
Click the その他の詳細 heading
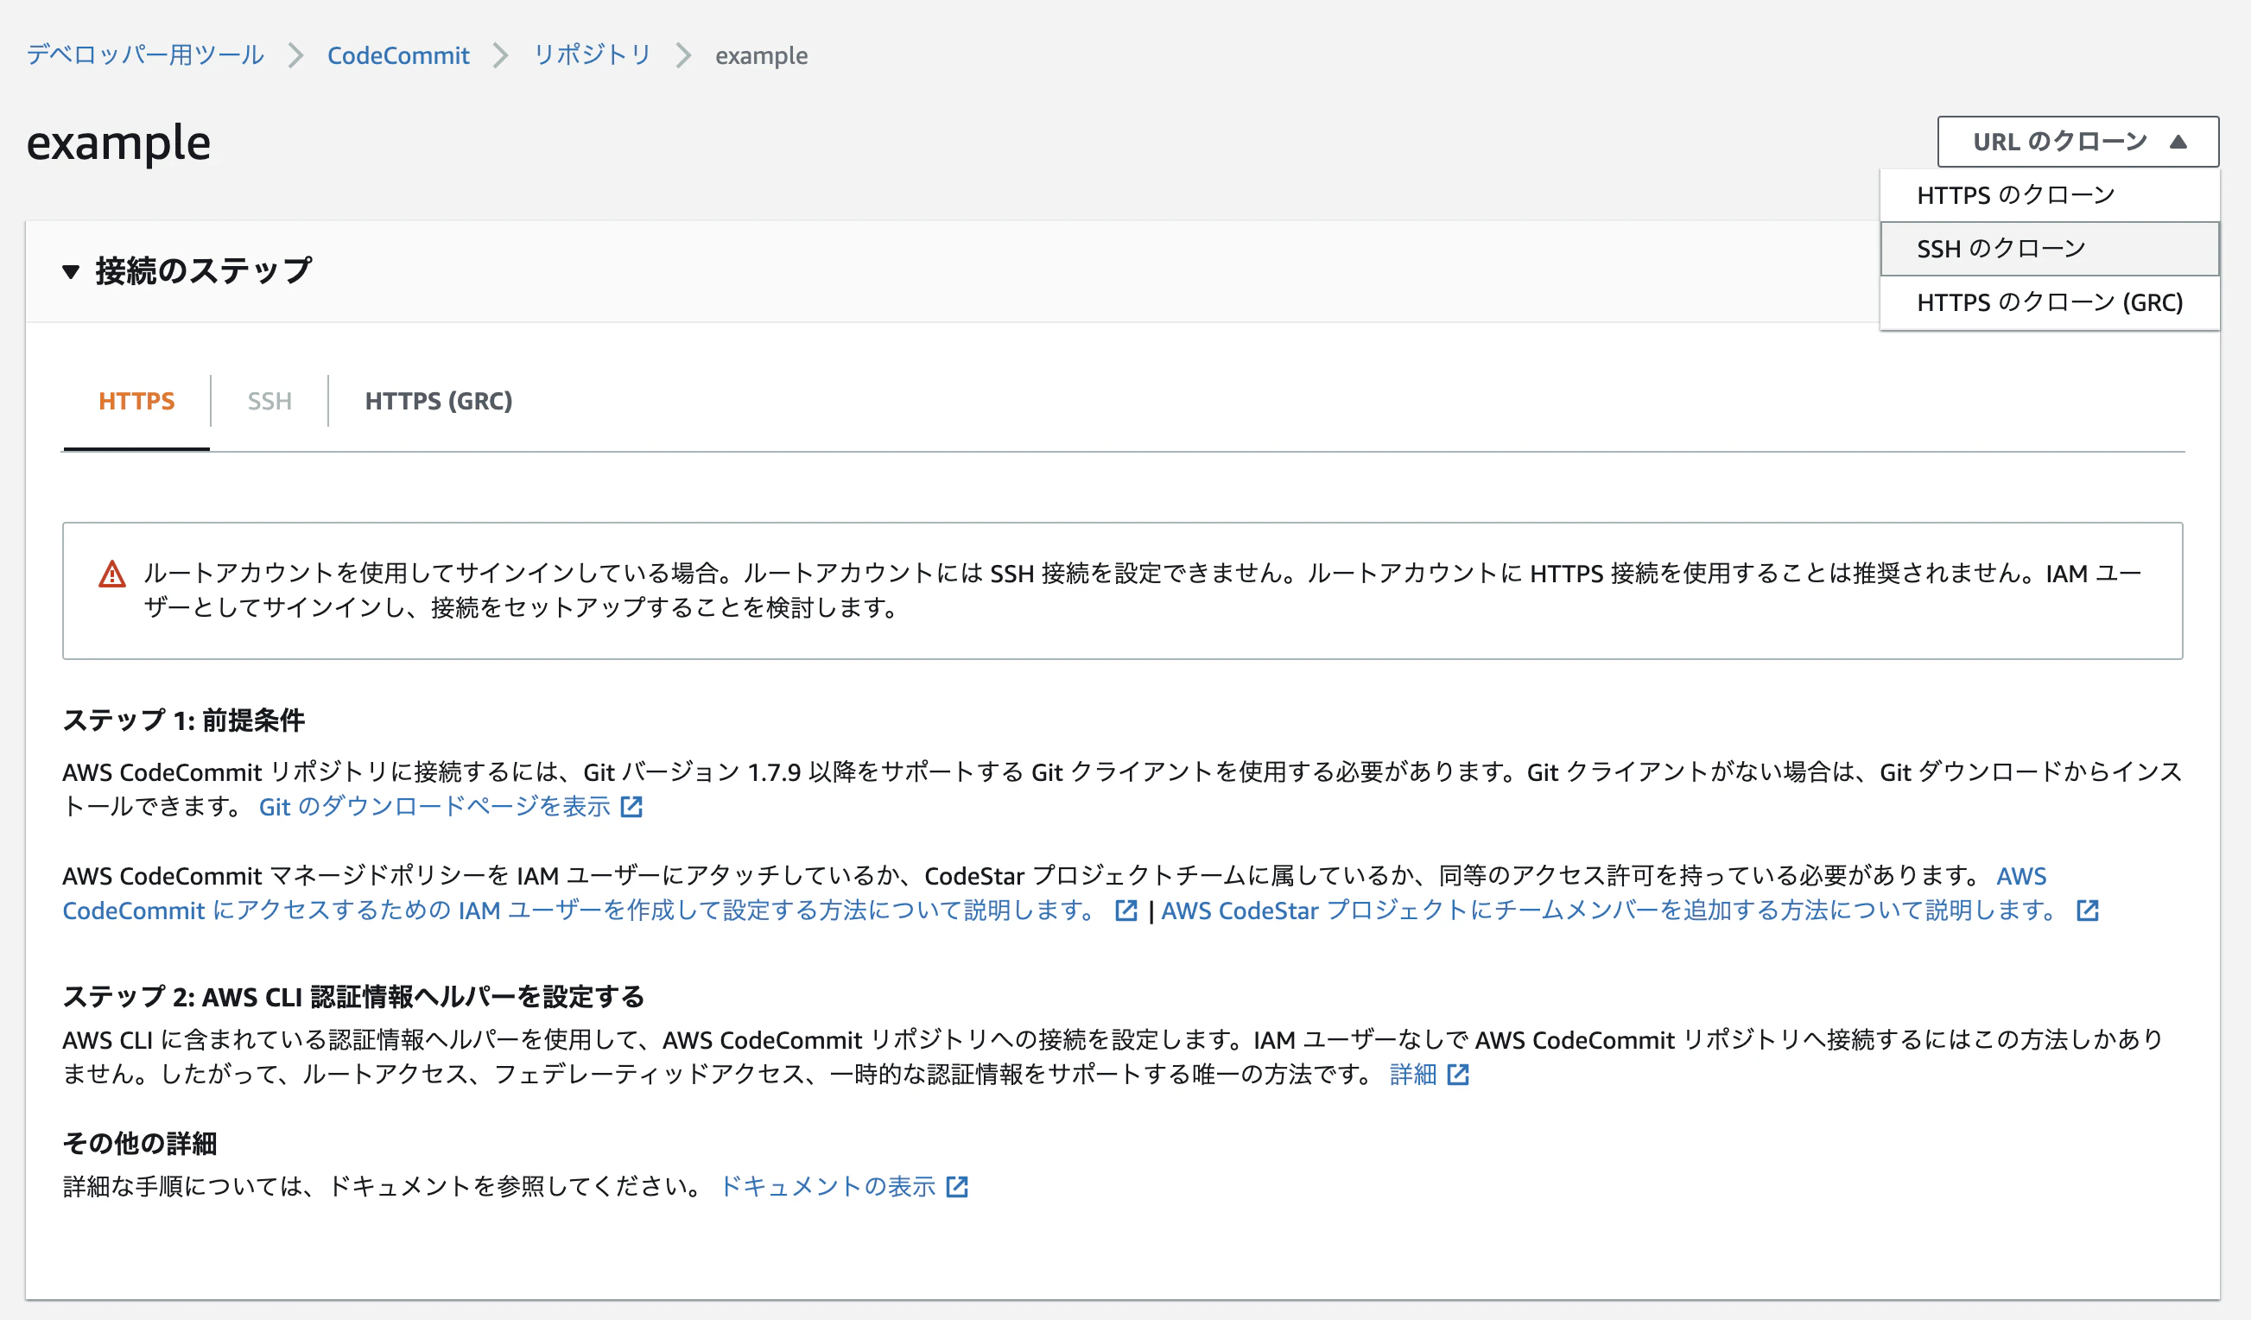(x=140, y=1143)
